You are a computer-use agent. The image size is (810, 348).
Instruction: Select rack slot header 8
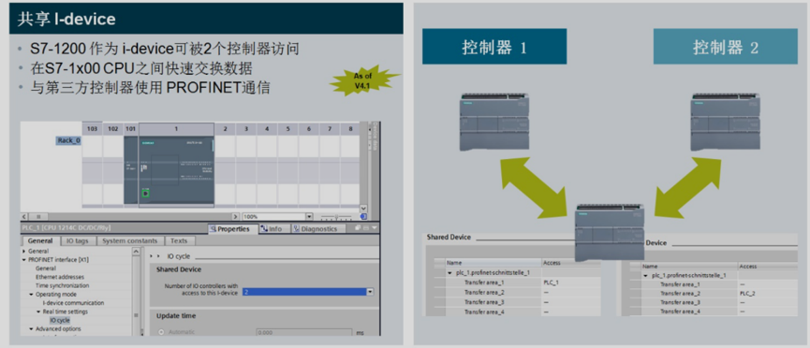350,128
